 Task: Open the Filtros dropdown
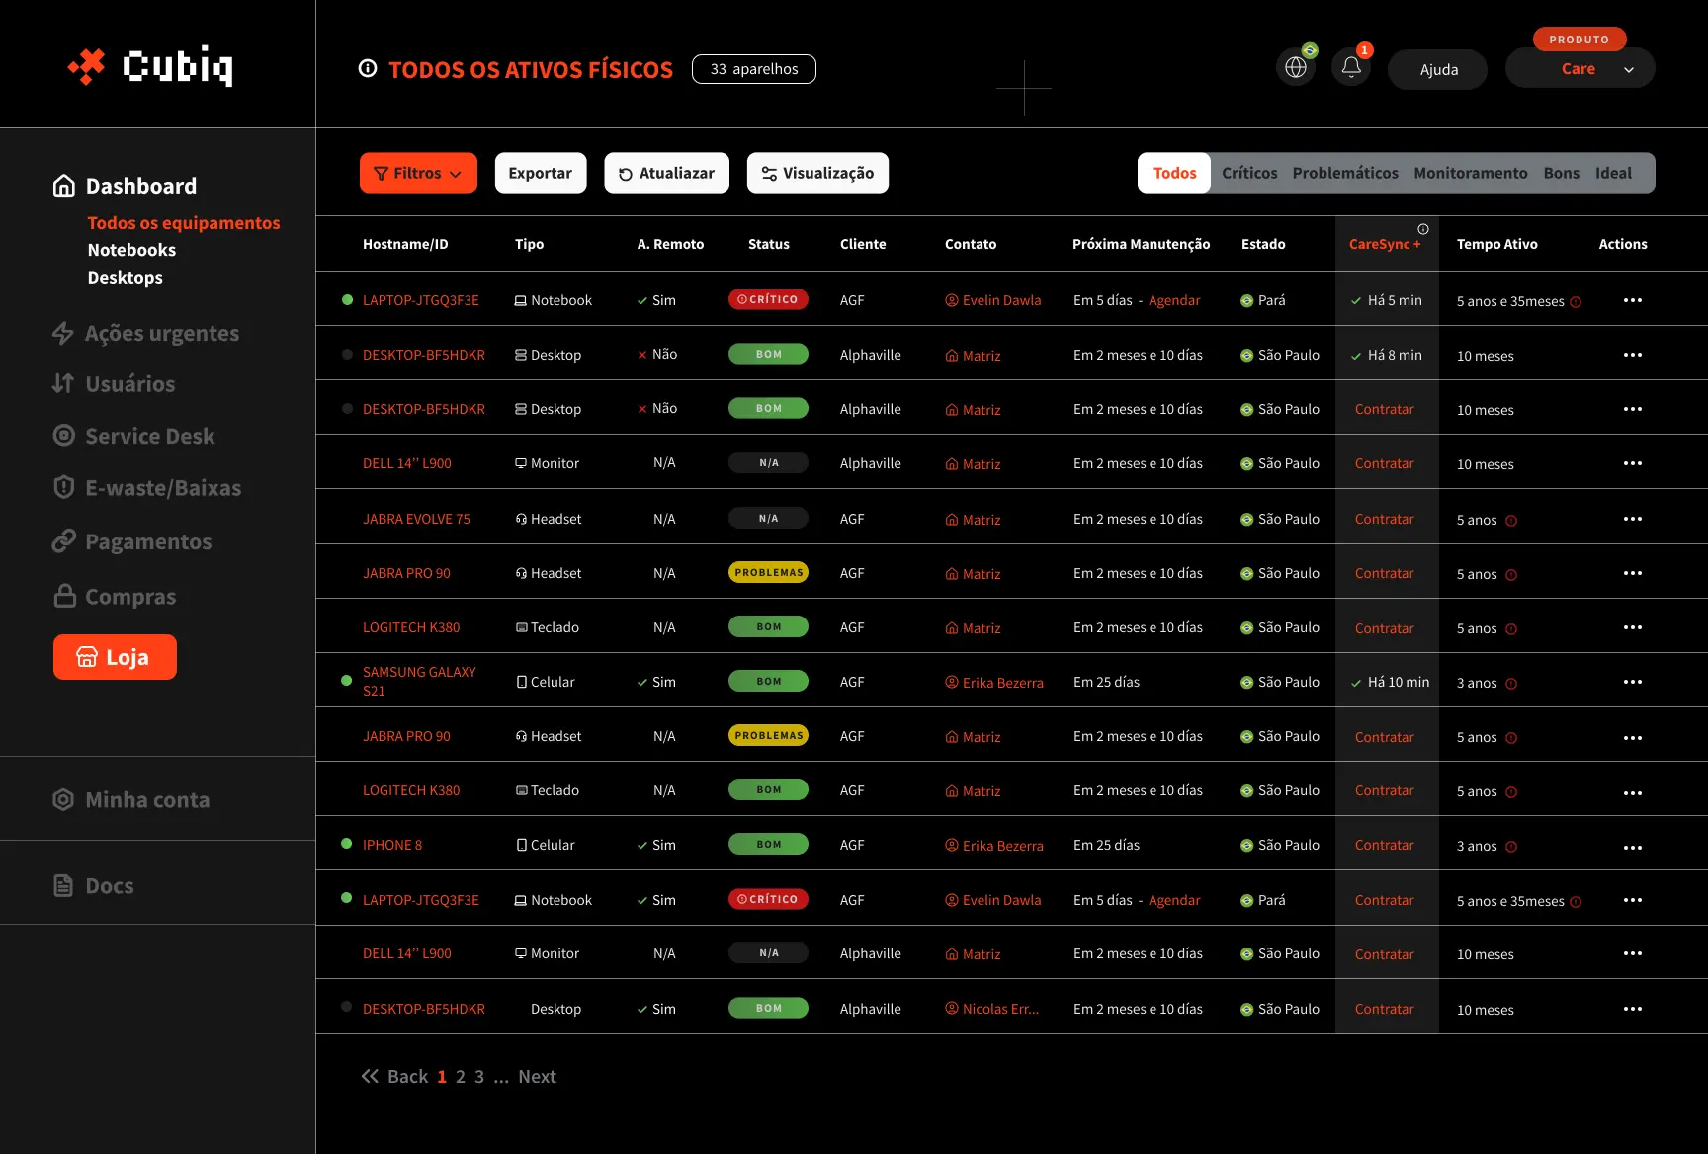(x=417, y=173)
